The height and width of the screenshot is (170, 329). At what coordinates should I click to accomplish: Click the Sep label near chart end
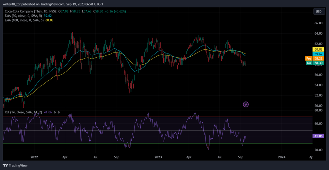[x=241, y=157]
